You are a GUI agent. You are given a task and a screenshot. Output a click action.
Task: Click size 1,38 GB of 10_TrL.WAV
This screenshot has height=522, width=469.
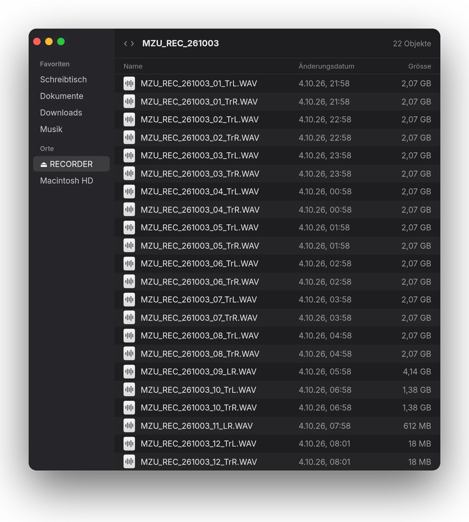pos(417,390)
